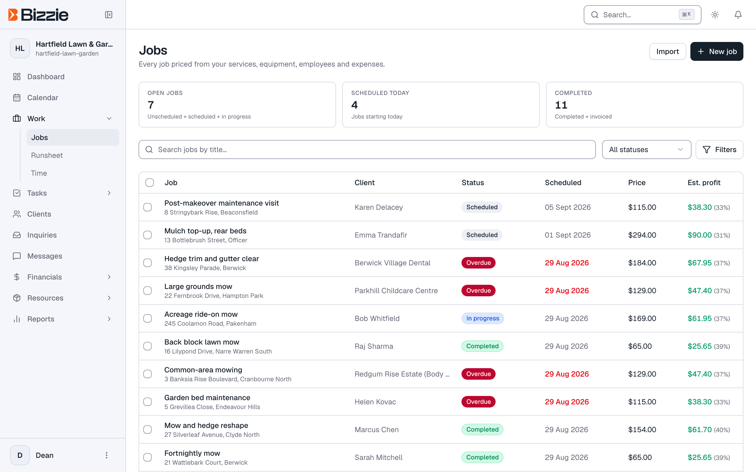Click the Messages chat bubble icon
756x472 pixels.
click(17, 256)
